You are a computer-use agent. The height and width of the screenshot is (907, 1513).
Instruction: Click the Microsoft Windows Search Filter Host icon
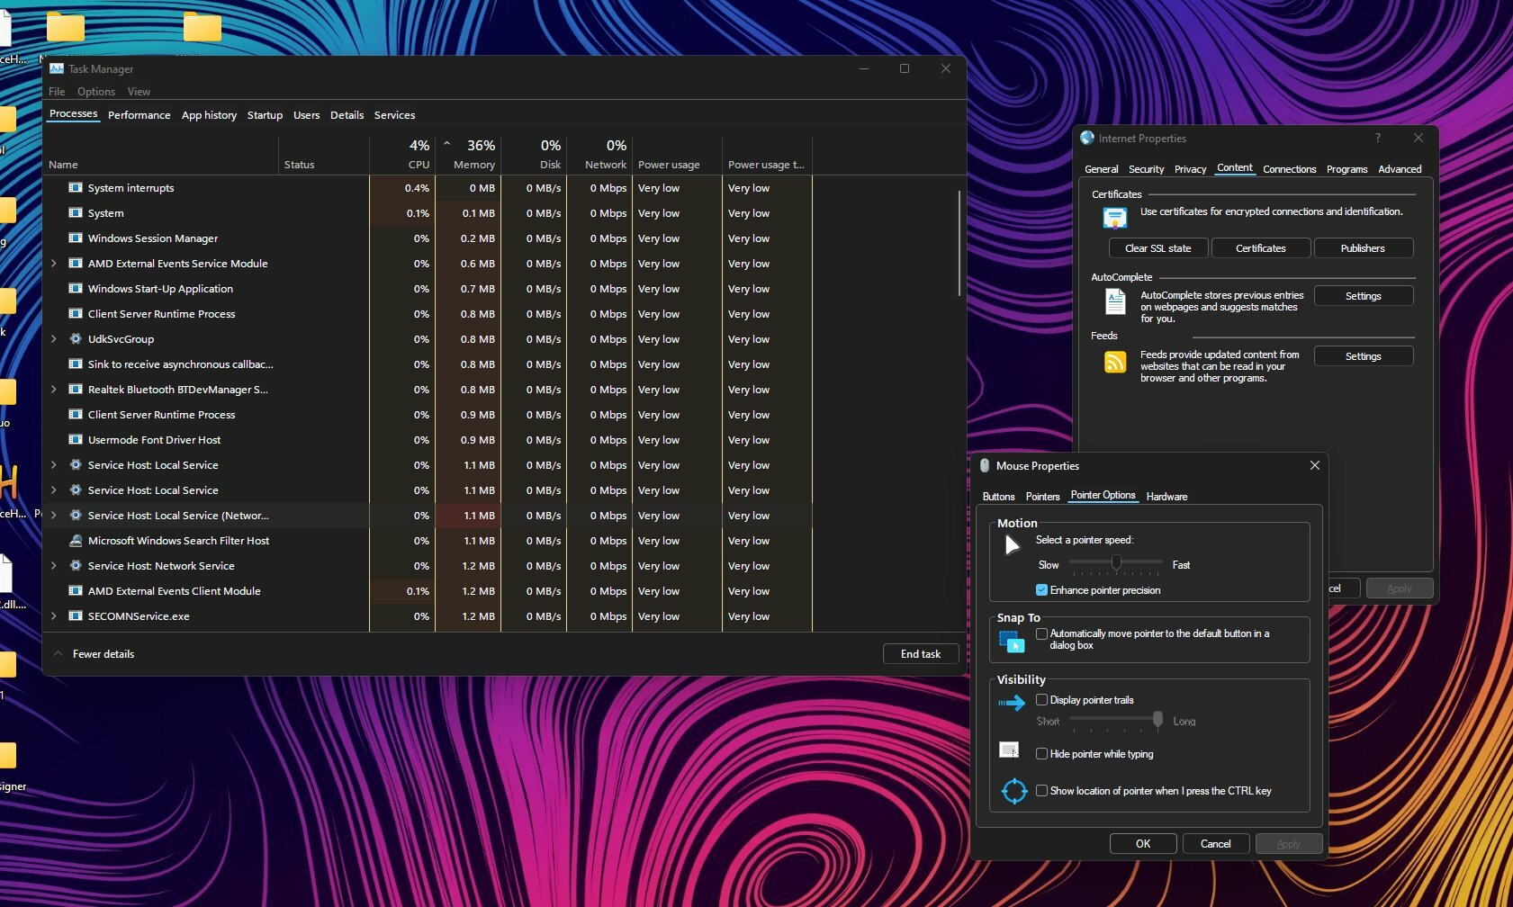point(76,541)
